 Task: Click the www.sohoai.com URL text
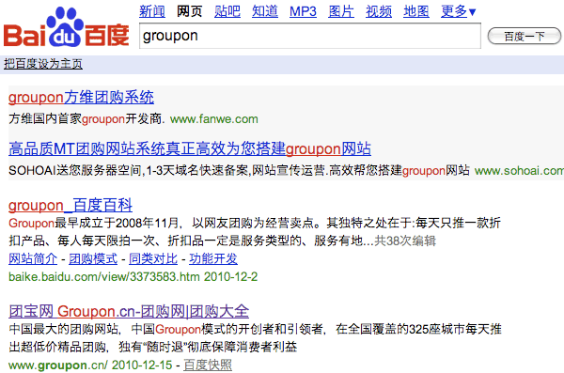click(x=519, y=170)
